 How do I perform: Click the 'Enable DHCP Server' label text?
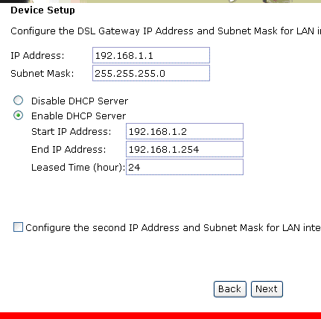coord(78,116)
